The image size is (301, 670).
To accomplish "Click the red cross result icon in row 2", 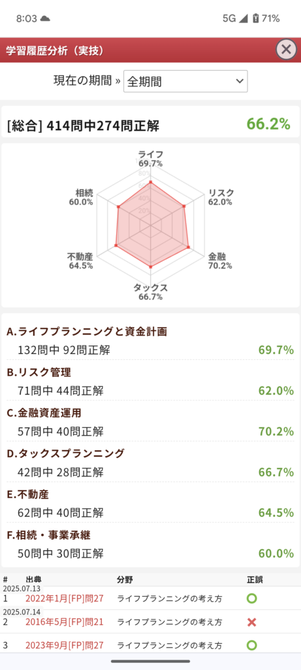I will point(251,622).
